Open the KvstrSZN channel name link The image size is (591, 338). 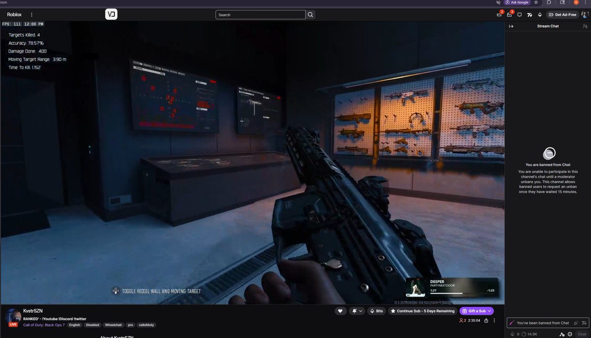(x=33, y=311)
